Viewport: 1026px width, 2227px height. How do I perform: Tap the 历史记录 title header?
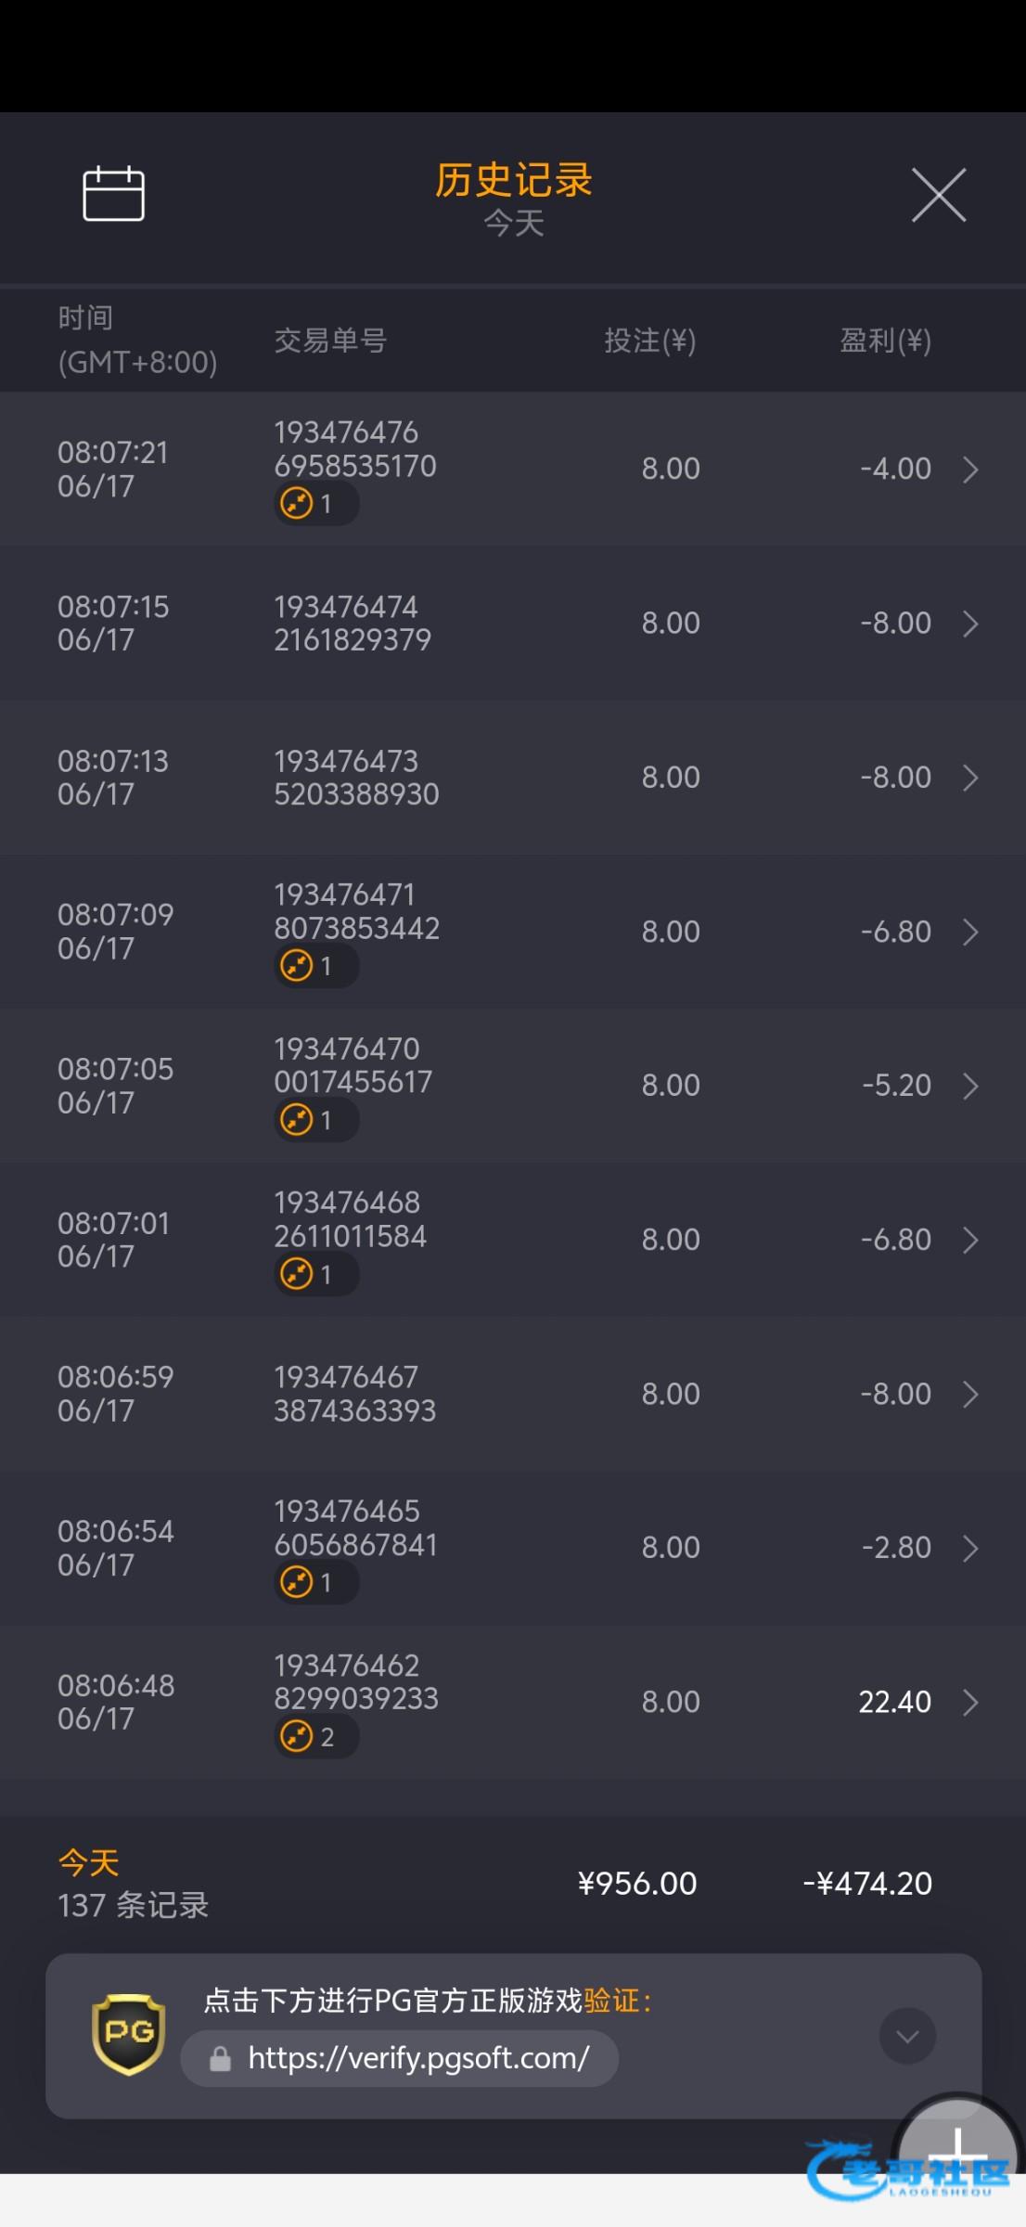click(x=513, y=180)
